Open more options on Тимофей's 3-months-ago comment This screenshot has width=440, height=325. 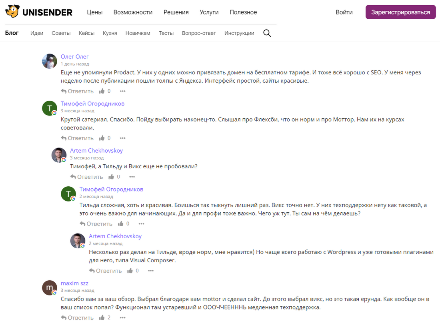tap(123, 138)
